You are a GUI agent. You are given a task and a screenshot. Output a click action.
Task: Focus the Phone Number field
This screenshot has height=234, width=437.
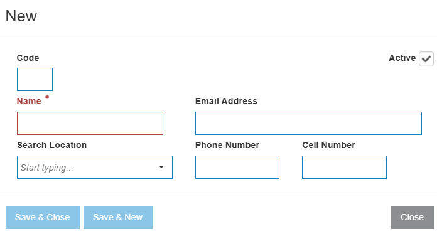237,167
